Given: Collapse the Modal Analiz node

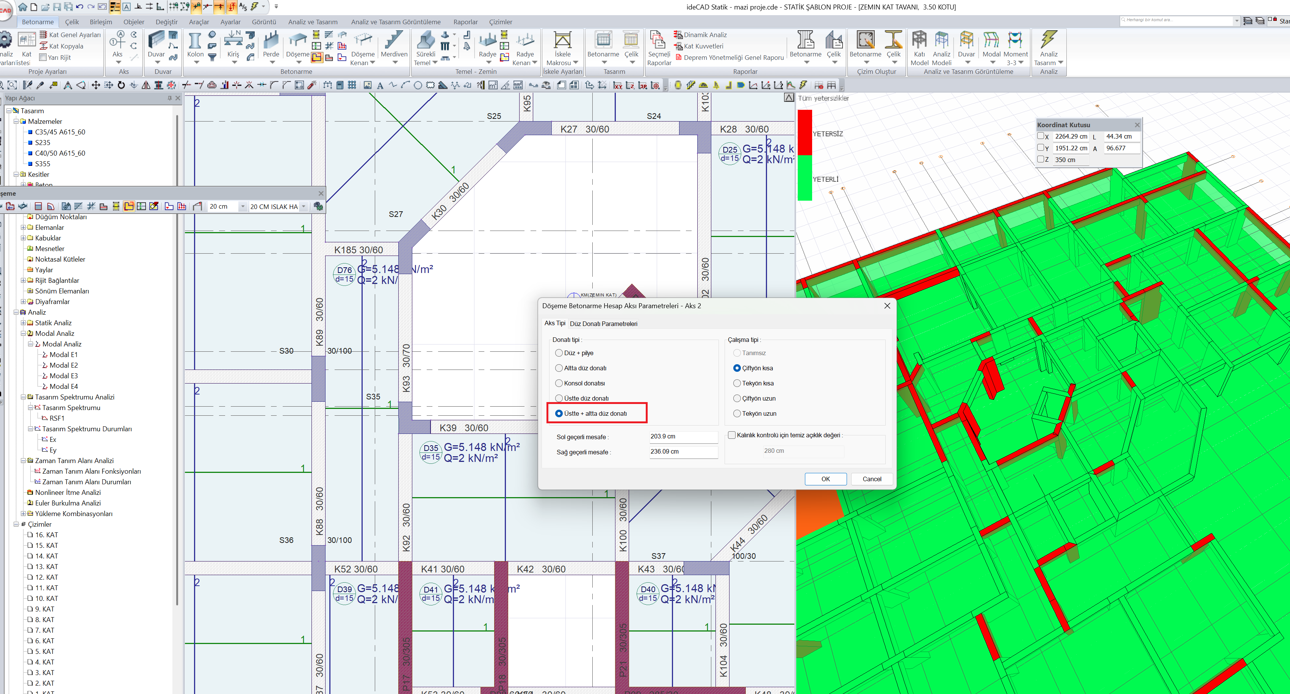Looking at the screenshot, I should click(x=23, y=333).
